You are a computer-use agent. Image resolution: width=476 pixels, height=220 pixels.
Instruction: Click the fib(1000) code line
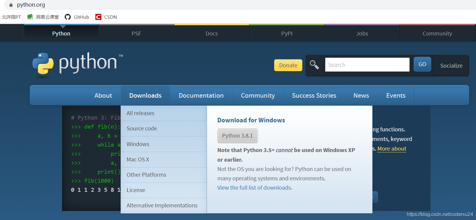pyautogui.click(x=92, y=181)
